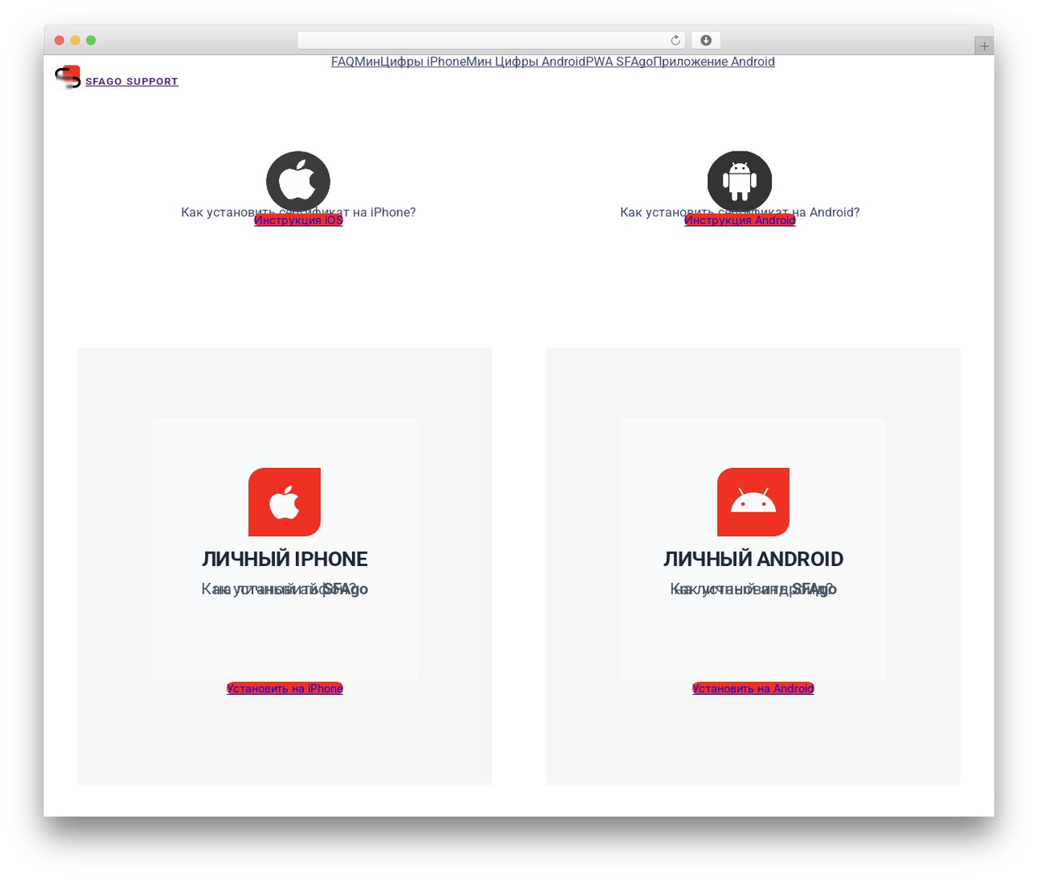Close the browser window with red button
This screenshot has height=879, width=1038.
59,41
